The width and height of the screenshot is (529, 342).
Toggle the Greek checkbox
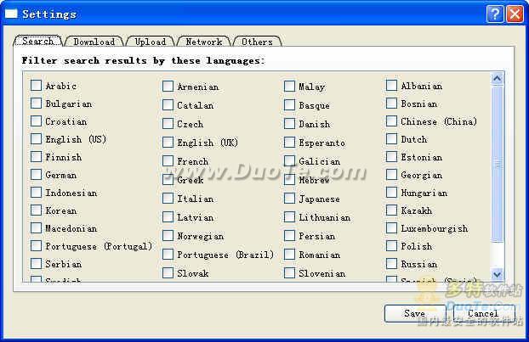click(x=168, y=179)
